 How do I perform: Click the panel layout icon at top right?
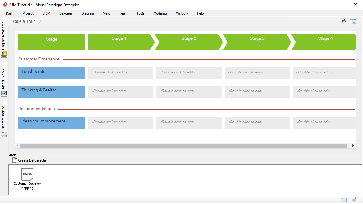[353, 21]
